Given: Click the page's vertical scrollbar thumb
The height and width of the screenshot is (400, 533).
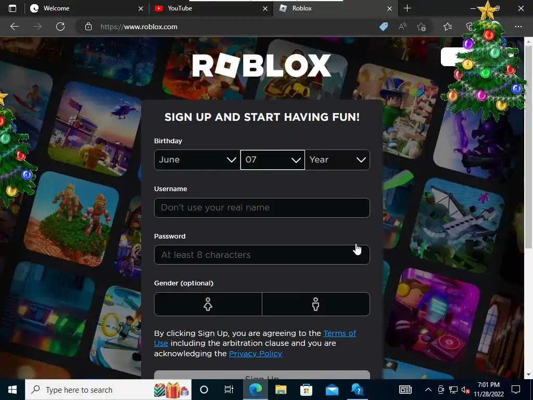Looking at the screenshot, I should [529, 146].
